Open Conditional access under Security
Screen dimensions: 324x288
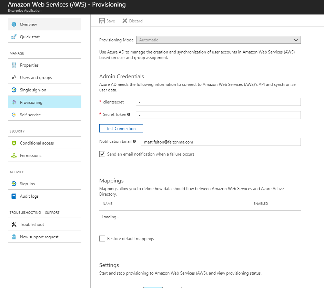point(44,143)
